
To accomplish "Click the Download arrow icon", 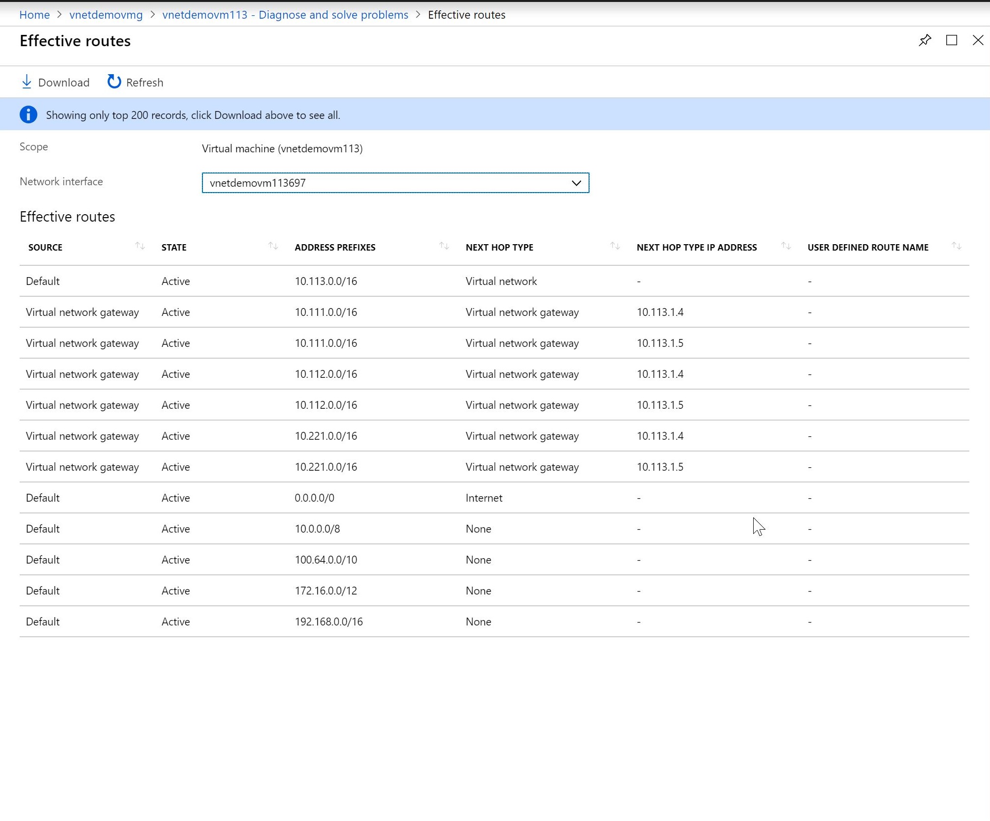I will [x=27, y=82].
